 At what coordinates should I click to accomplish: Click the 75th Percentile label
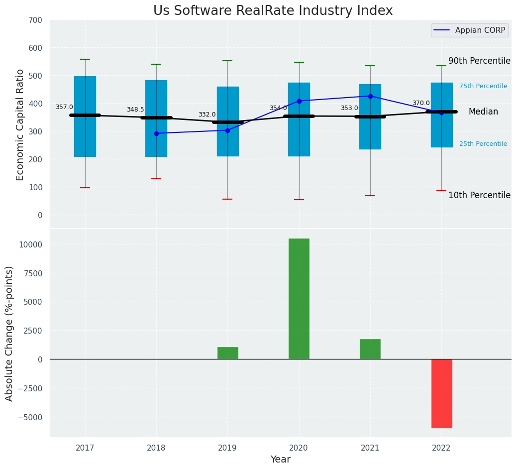point(483,86)
